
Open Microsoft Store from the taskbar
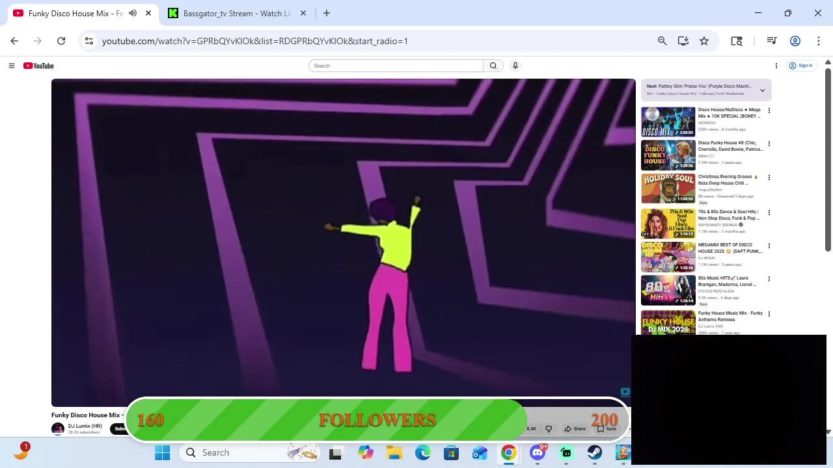click(x=452, y=453)
